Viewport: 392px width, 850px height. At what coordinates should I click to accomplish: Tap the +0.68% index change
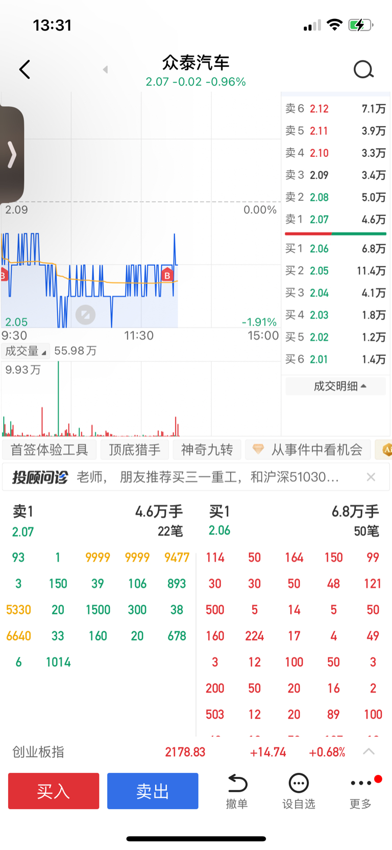tap(327, 752)
